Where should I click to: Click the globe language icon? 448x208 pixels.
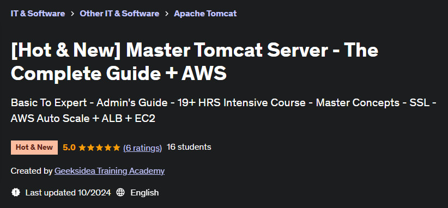click(120, 192)
